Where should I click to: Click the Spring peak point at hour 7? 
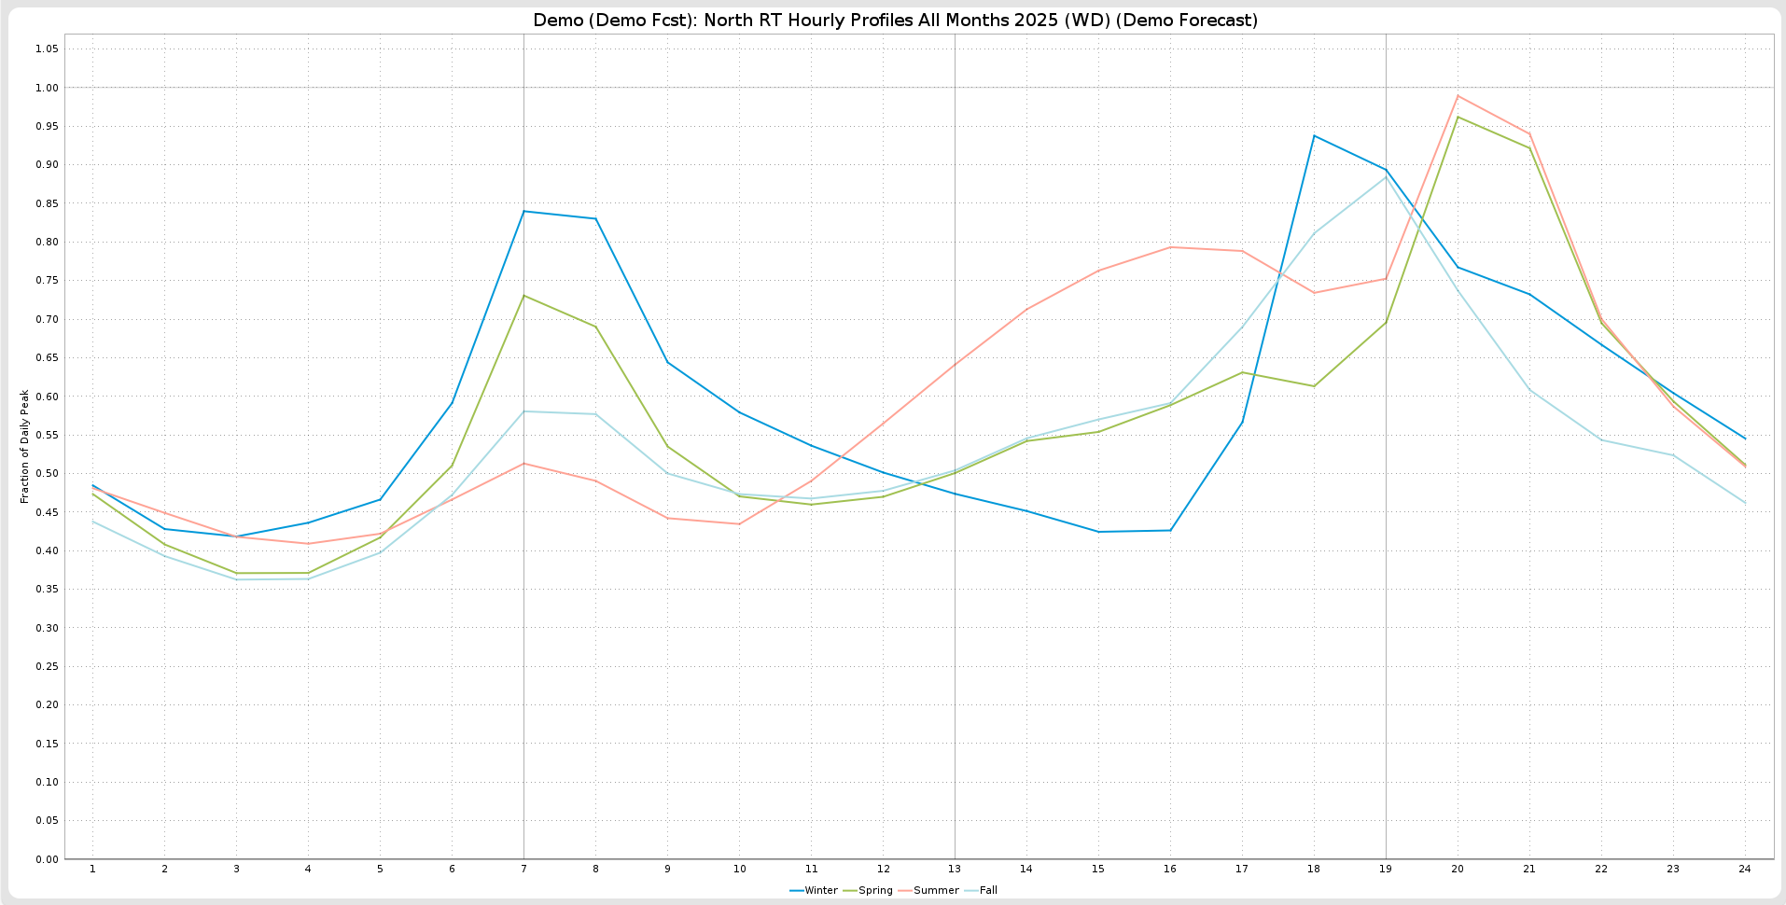point(523,295)
